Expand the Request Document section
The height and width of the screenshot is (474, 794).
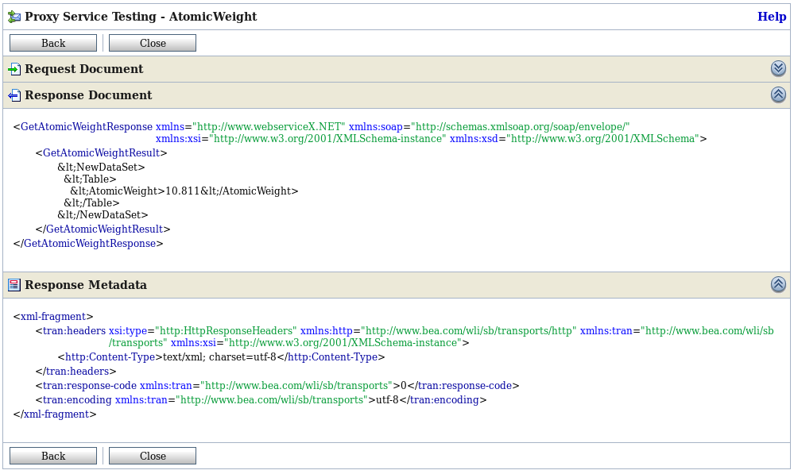tap(778, 68)
